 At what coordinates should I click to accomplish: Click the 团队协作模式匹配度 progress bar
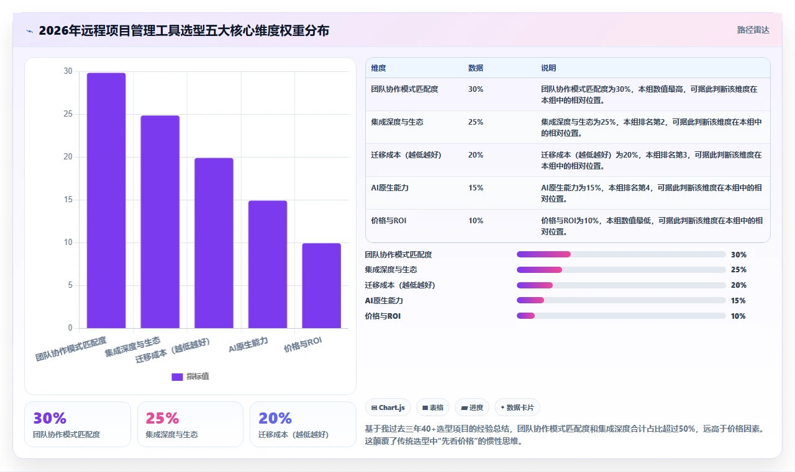(x=621, y=254)
